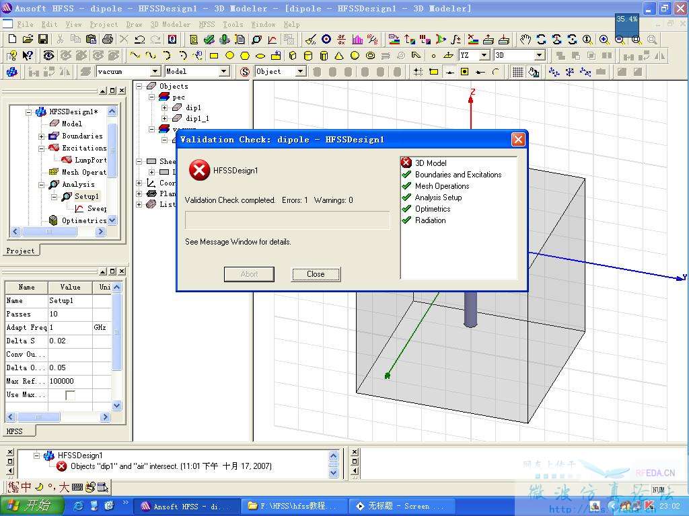This screenshot has height=516, width=689.
Task: Click the Save diskette icon
Action: pyautogui.click(x=43, y=39)
